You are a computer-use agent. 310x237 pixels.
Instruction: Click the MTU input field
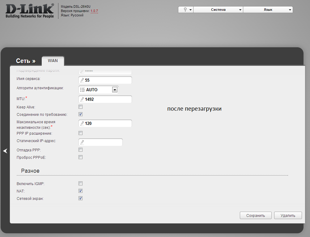(x=105, y=99)
